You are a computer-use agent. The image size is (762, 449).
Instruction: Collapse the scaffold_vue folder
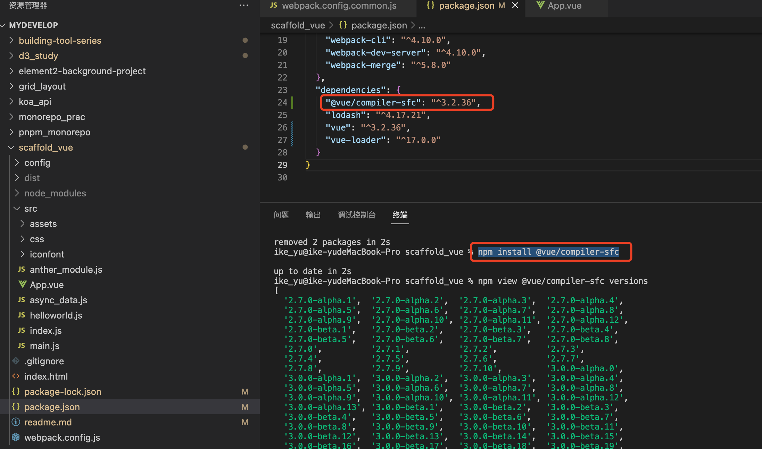point(11,147)
